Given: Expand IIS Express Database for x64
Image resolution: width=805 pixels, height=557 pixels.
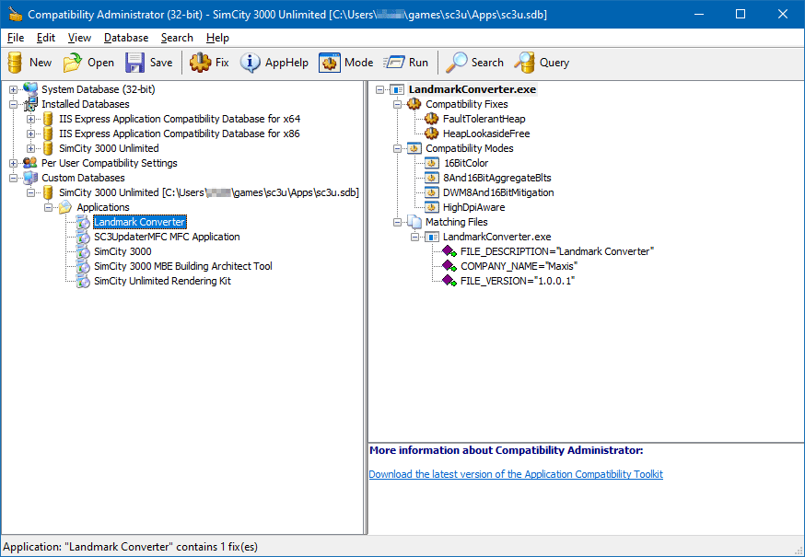Looking at the screenshot, I should (30, 120).
